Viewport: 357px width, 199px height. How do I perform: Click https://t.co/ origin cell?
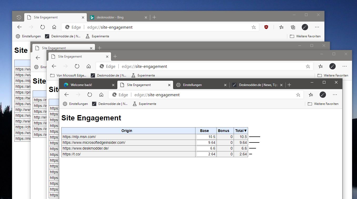coord(128,154)
